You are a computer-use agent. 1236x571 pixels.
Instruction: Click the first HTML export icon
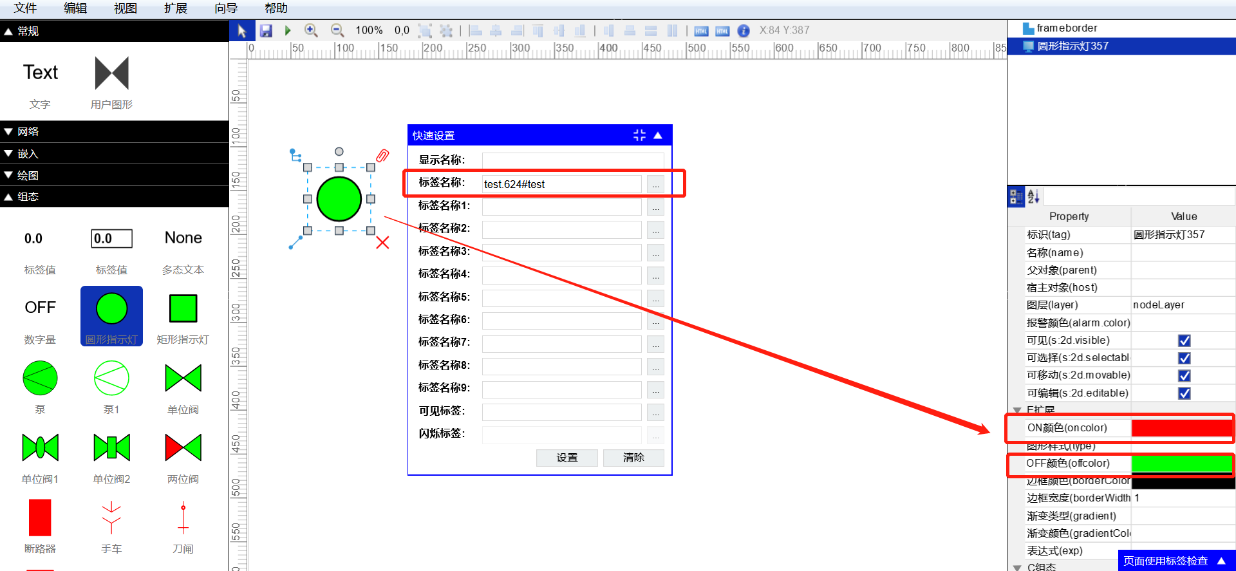click(702, 31)
